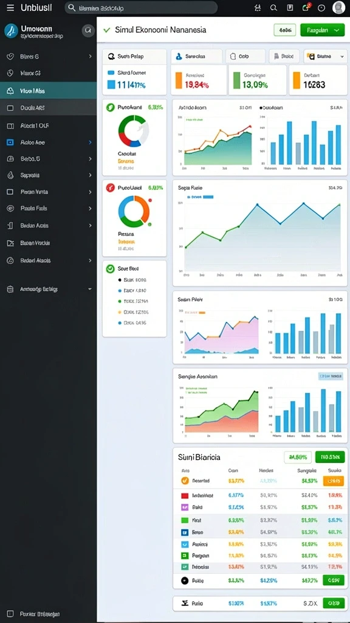The height and width of the screenshot is (623, 350).
Task: Select the highlighted sidebar item Vioai Alss
Action: (48, 91)
